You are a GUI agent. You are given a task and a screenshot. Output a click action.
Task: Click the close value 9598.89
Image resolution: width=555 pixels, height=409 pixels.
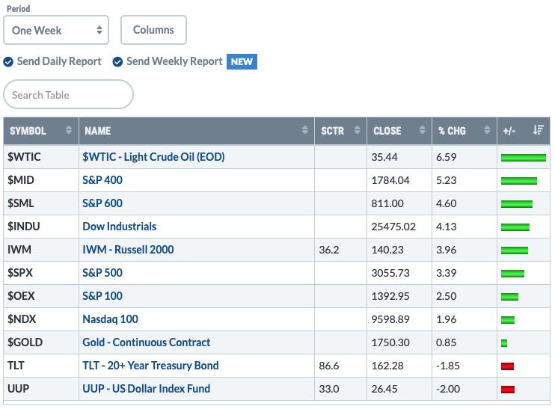click(x=390, y=319)
